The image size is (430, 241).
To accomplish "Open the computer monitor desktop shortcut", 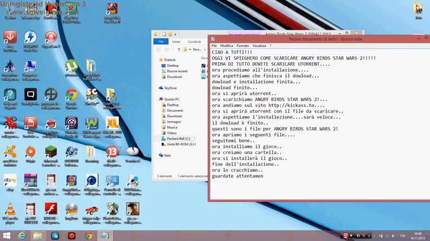I will (x=30, y=70).
